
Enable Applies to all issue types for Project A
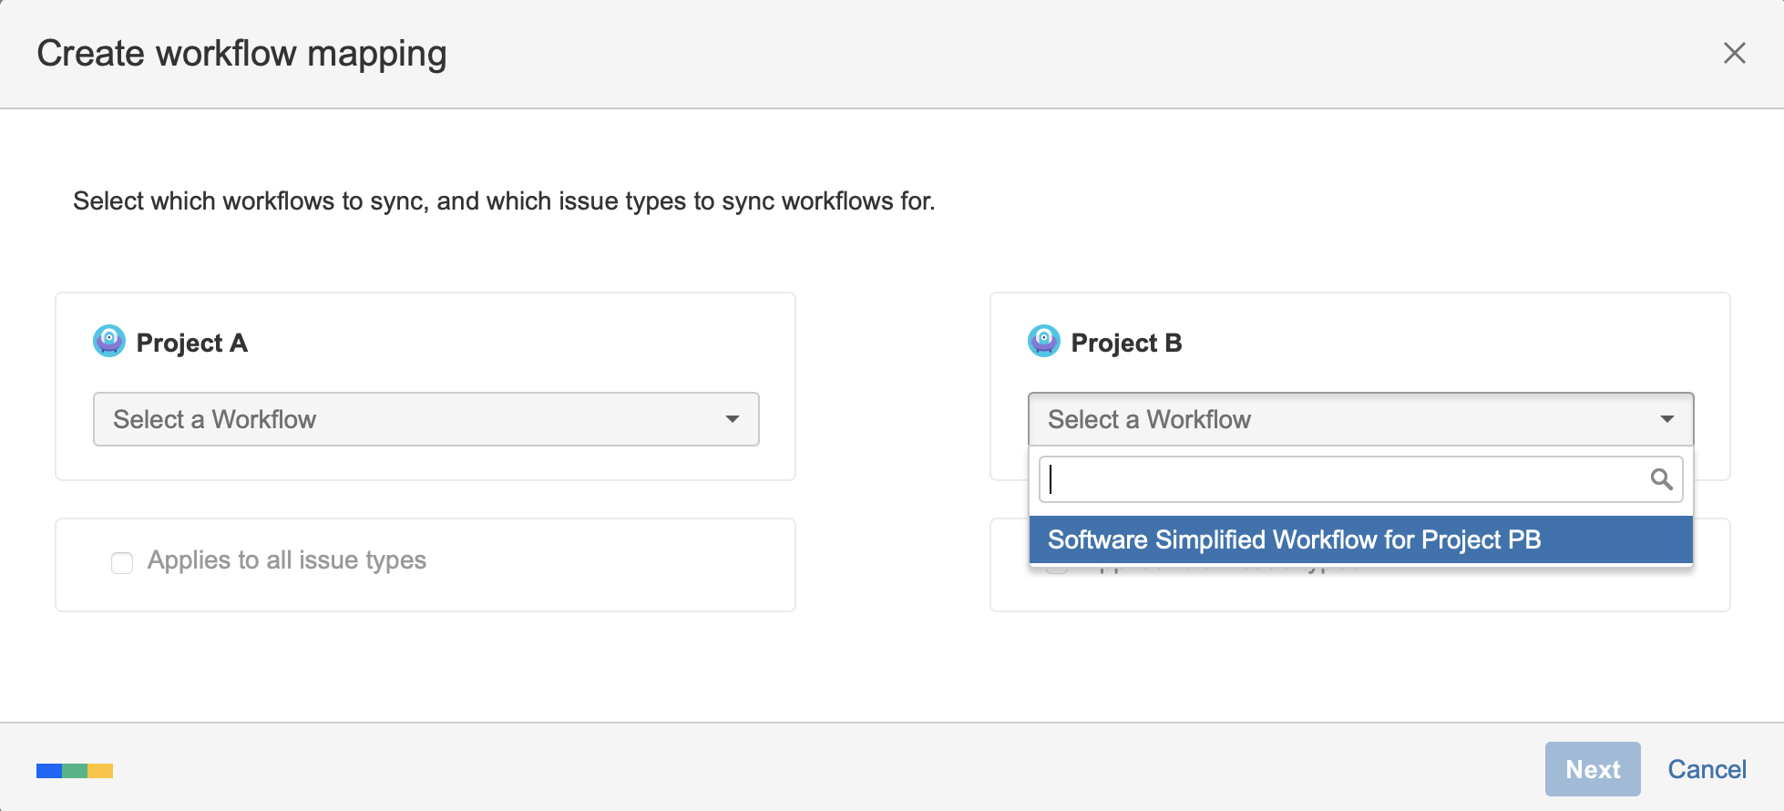point(122,563)
